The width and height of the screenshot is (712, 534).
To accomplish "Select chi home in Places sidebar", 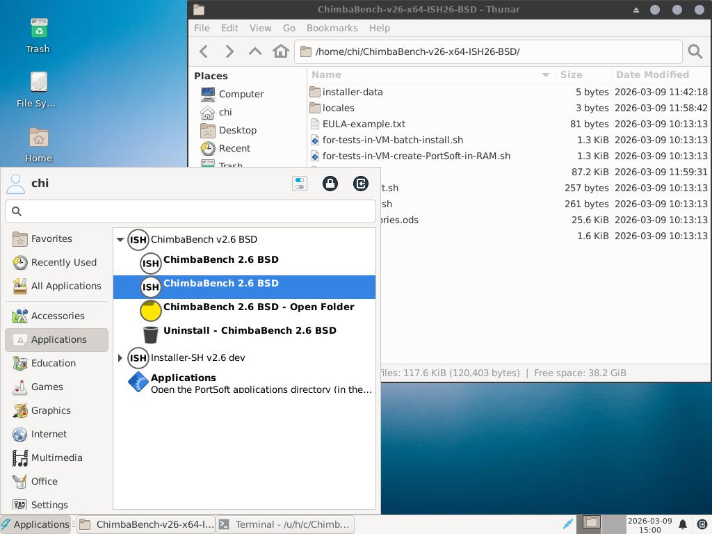I will (x=217, y=112).
